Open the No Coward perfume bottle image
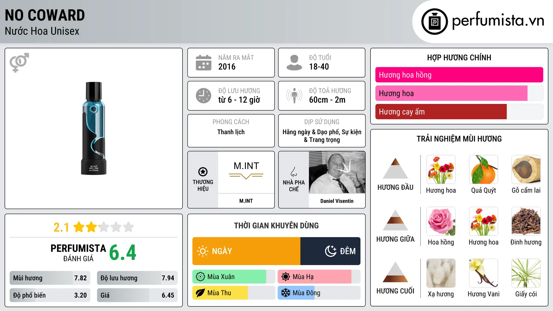This screenshot has width=553, height=311. pos(94,129)
